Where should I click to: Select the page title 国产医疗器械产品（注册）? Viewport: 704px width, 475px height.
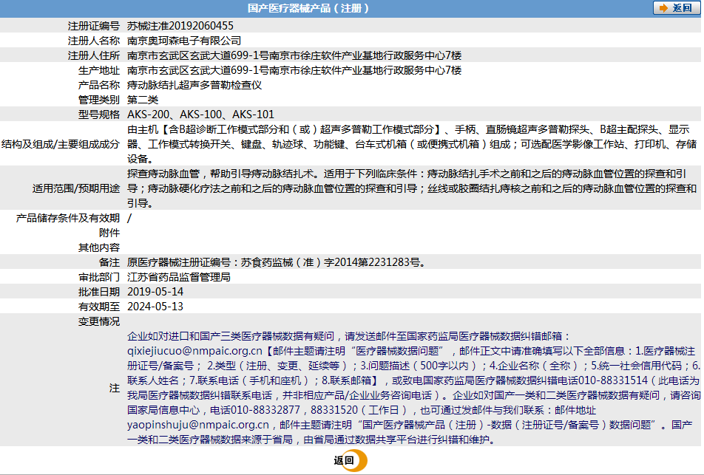(308, 8)
